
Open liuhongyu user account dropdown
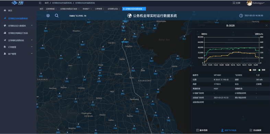[256, 3]
